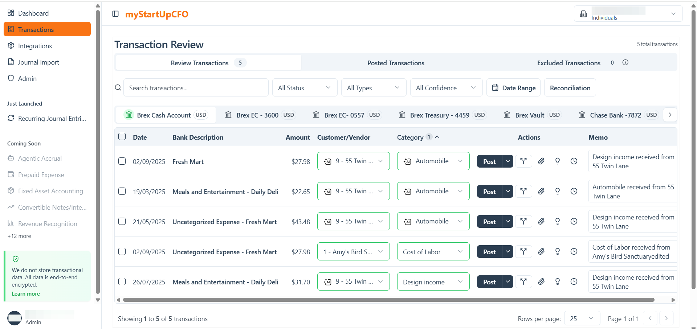Viewport: 697px width, 329px height.
Task: Click split icon for 02/09/2025 Fresh Mart row
Action: tap(523, 161)
